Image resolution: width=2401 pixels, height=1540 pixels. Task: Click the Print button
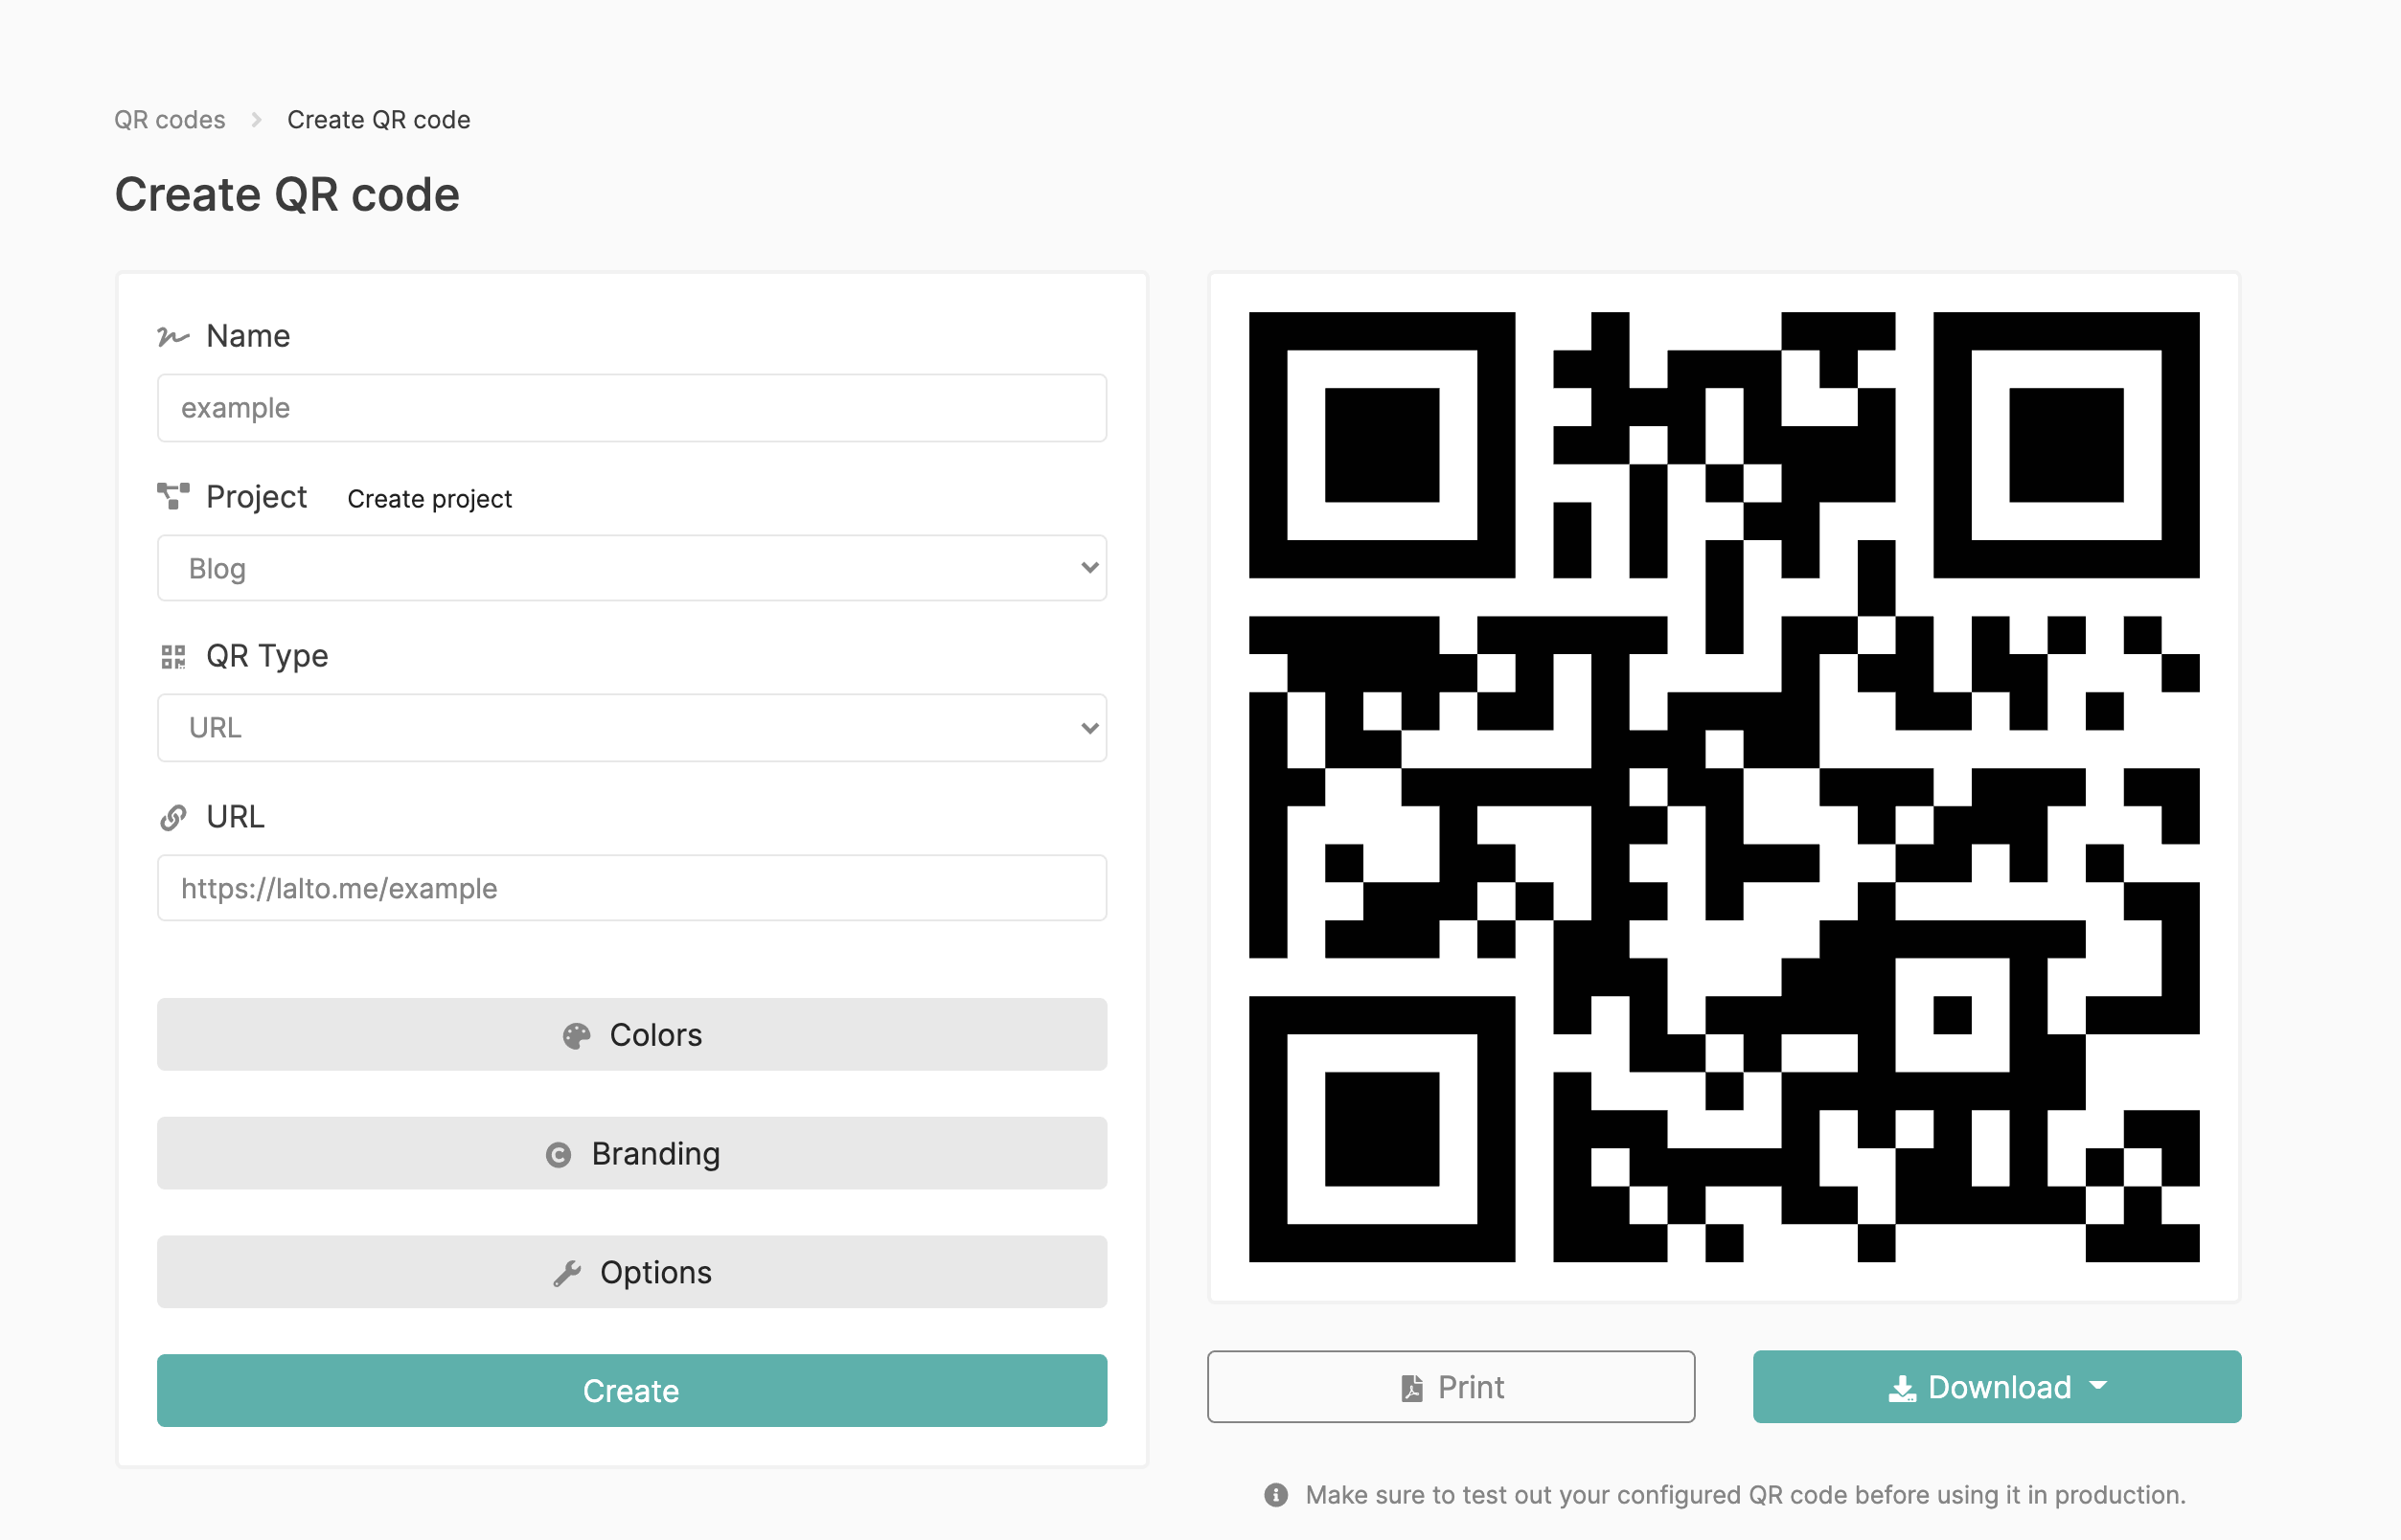click(1451, 1387)
